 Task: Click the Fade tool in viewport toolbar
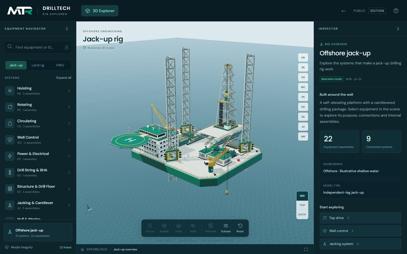point(179,228)
